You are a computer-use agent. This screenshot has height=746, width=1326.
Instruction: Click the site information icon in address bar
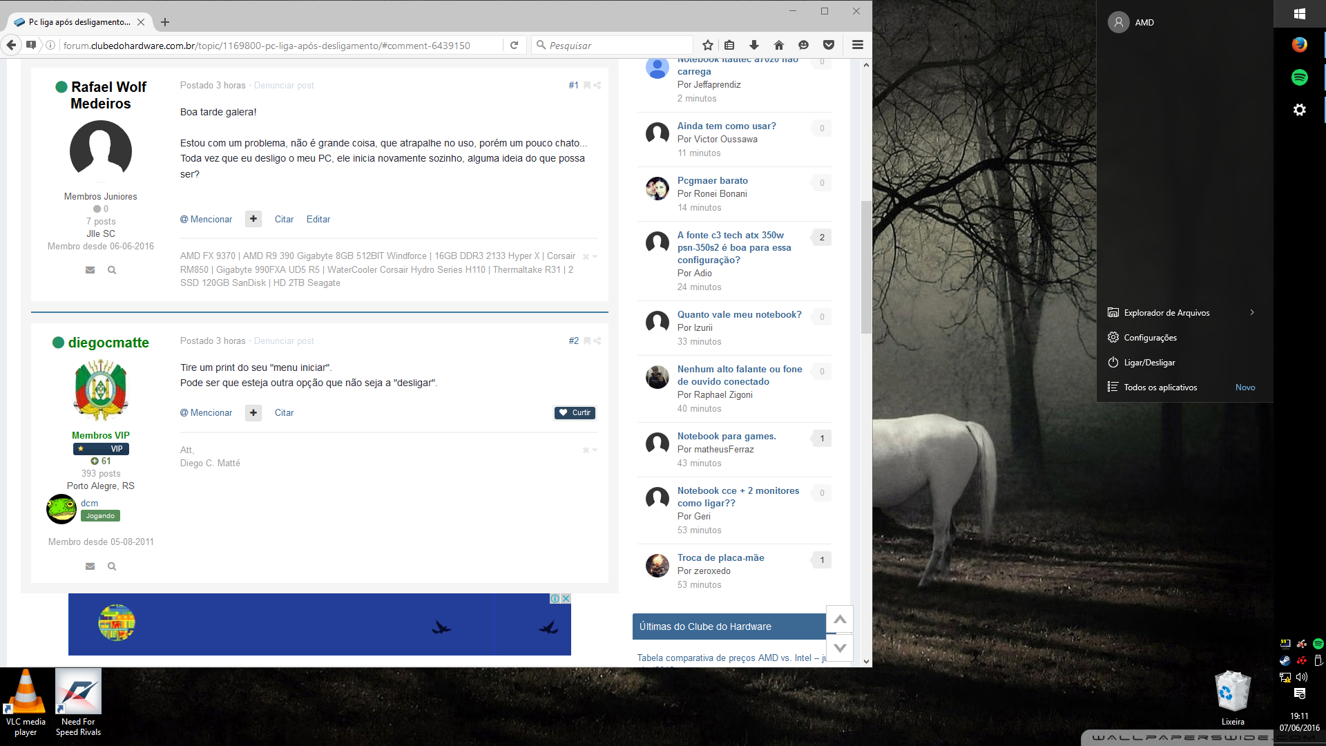coord(50,45)
